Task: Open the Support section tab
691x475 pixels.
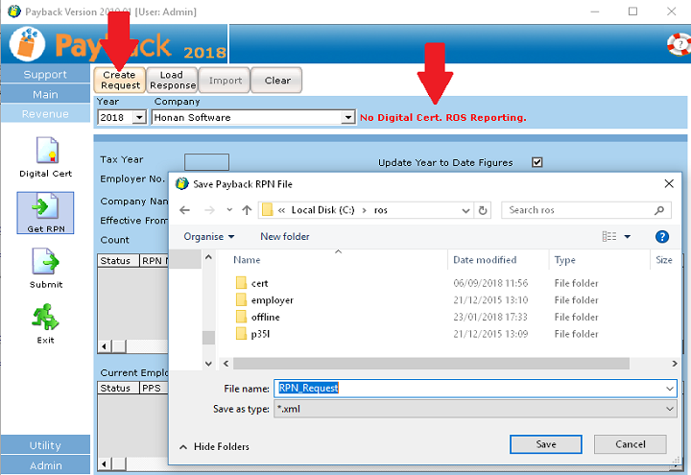Action: (x=46, y=74)
